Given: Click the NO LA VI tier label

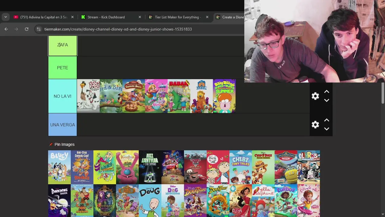Looking at the screenshot, I should 63,96.
